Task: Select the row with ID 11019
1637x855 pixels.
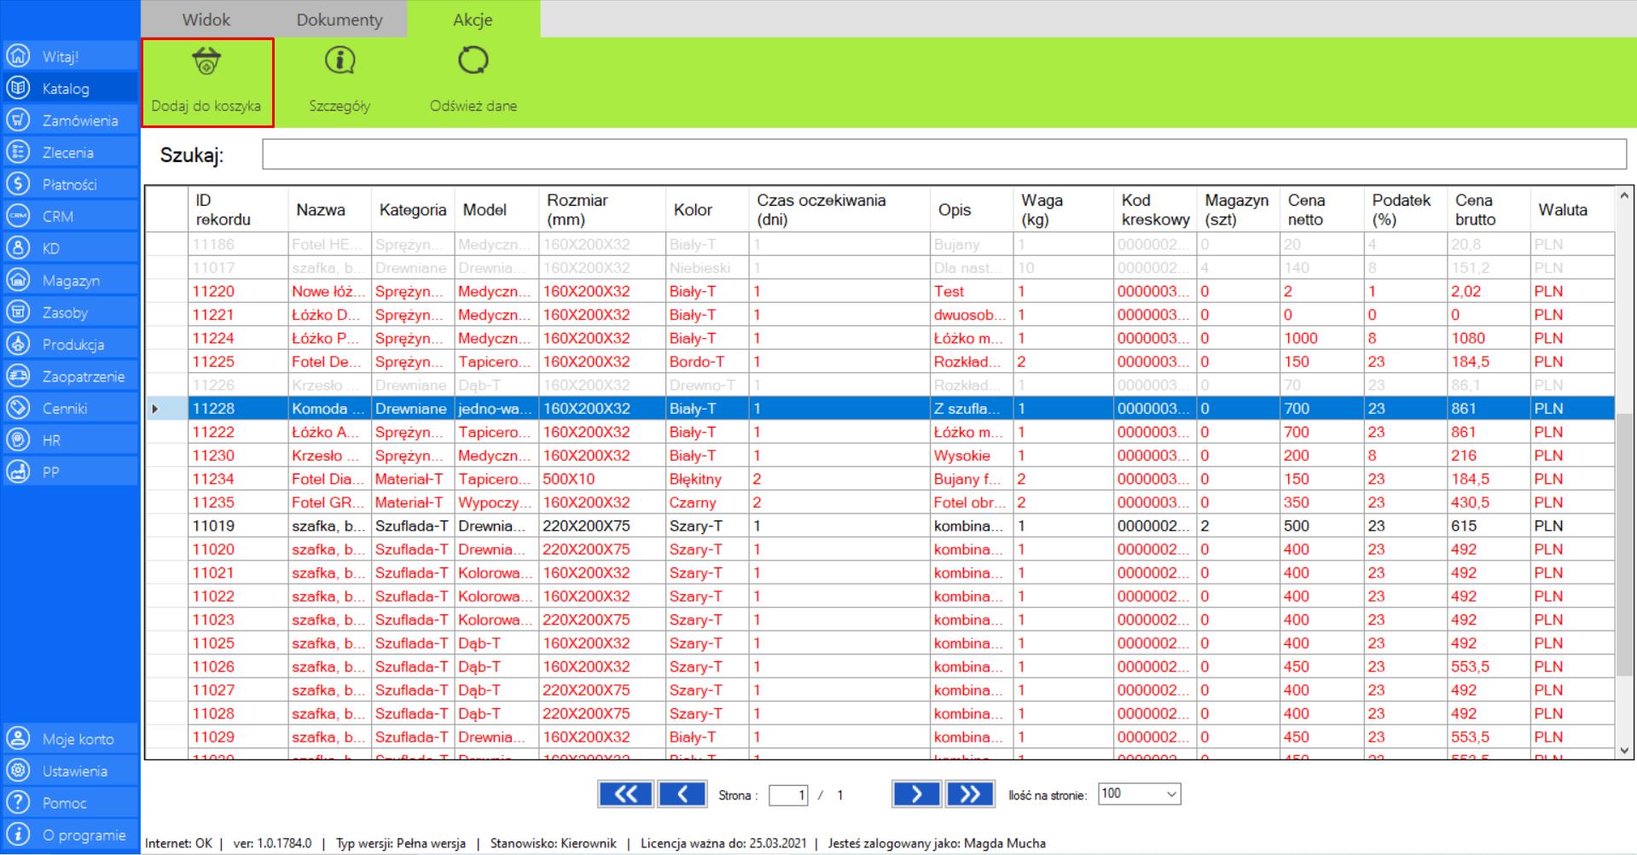Action: [213, 526]
